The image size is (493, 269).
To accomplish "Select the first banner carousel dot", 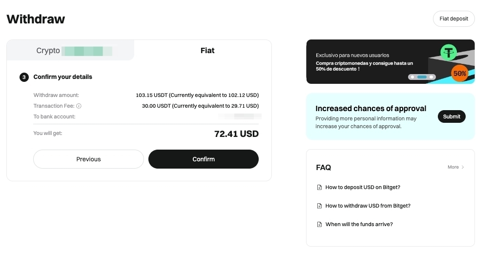I will [x=412, y=77].
